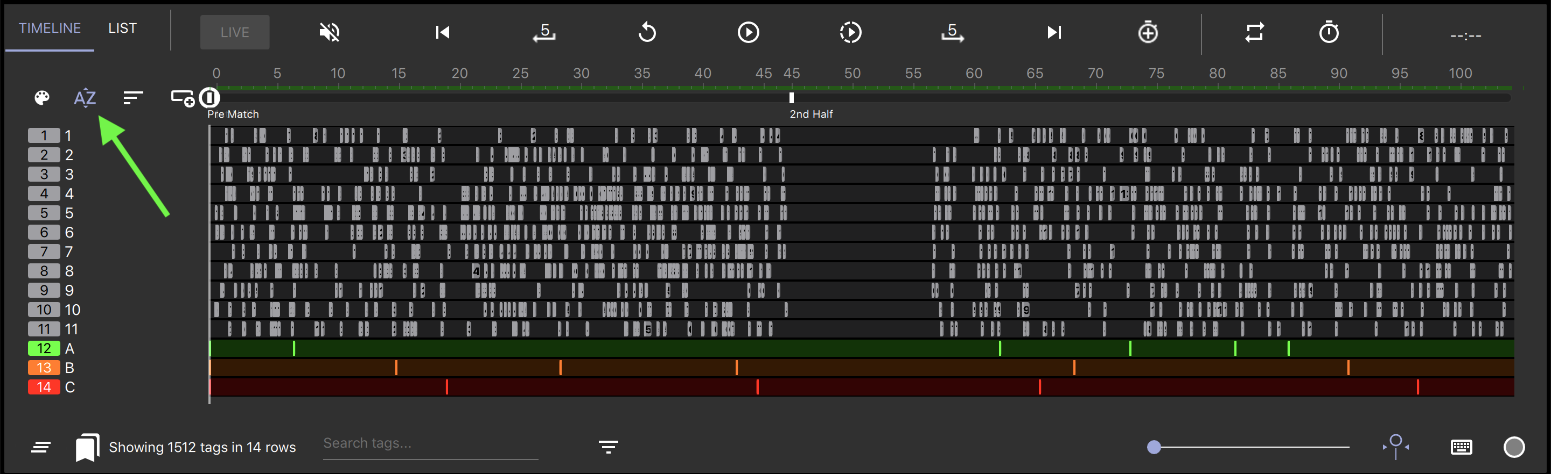Screen dimensions: 1551x474
Task: Select row badge 6
Action: pyautogui.click(x=44, y=233)
